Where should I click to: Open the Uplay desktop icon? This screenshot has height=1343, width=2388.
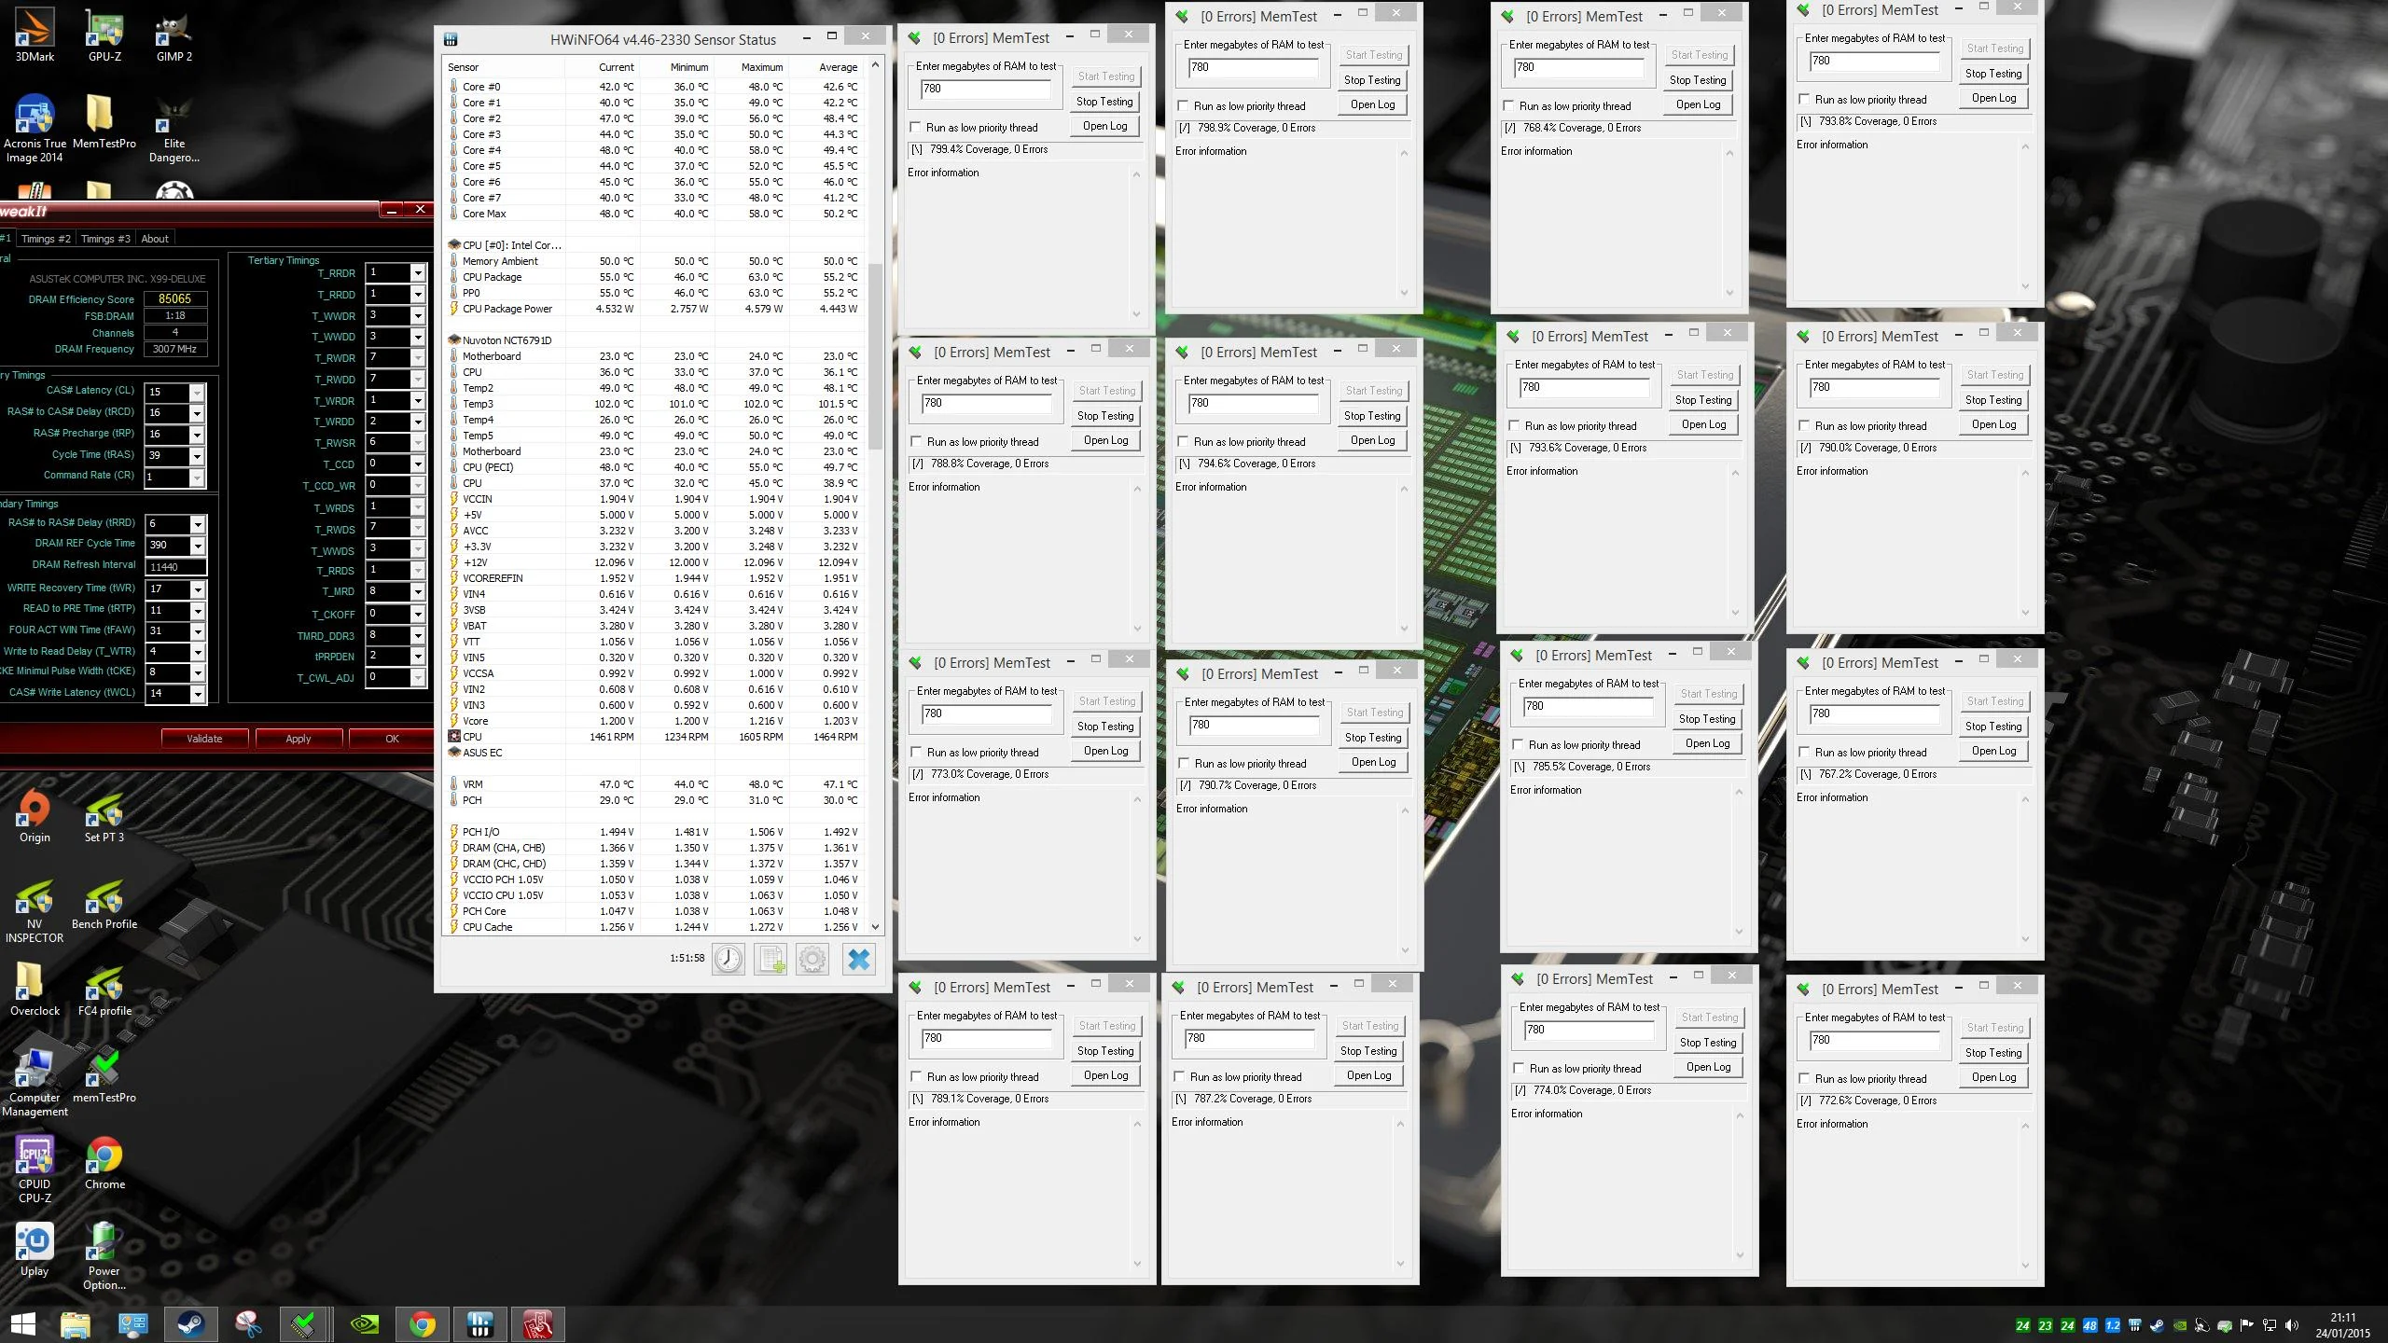(x=35, y=1250)
